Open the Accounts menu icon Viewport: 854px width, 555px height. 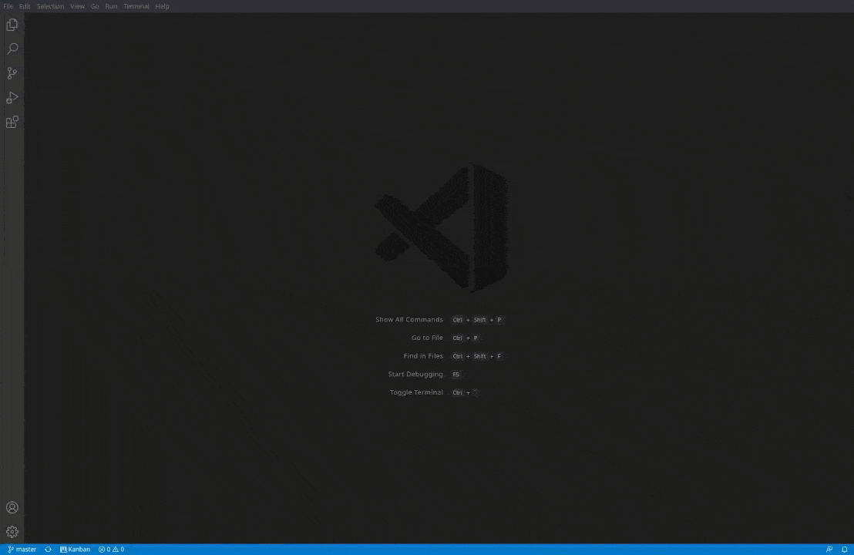(x=12, y=508)
